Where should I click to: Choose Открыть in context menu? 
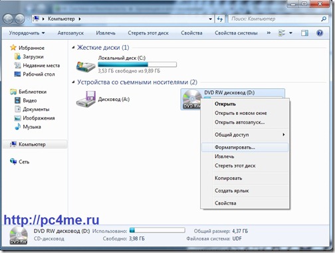point(245,104)
